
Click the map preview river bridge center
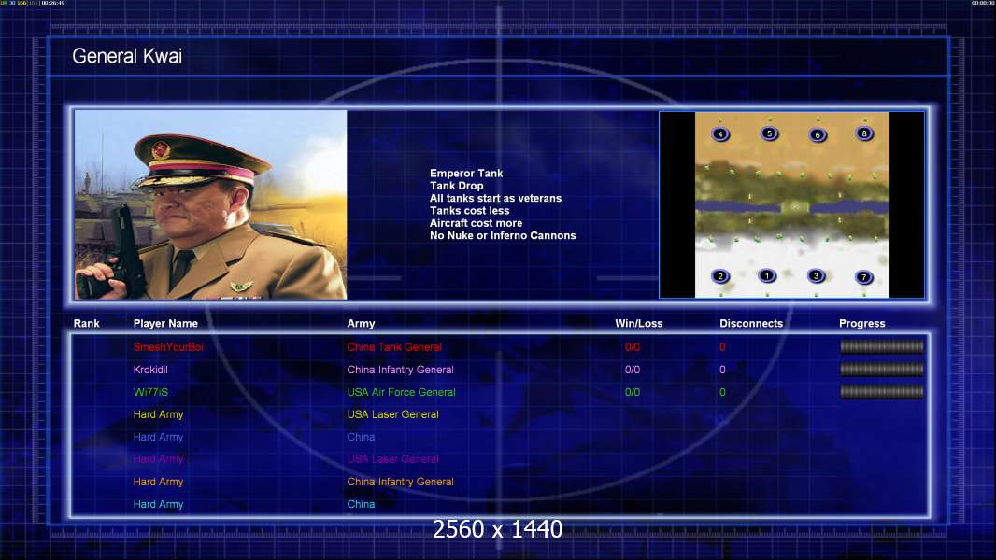(x=794, y=207)
